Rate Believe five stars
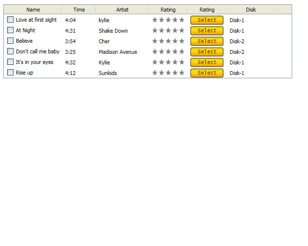 [182, 41]
